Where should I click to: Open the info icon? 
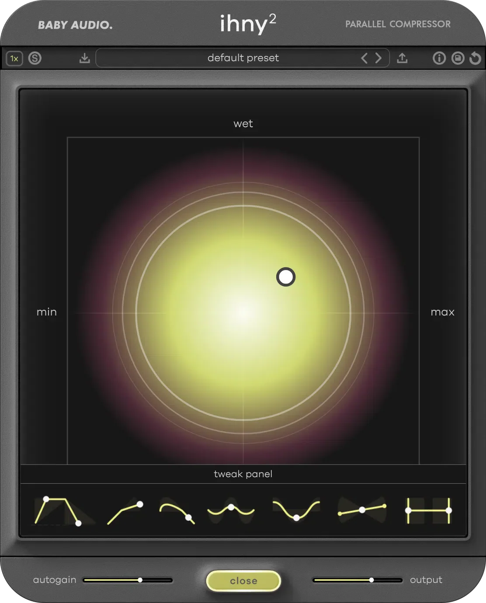coord(439,58)
